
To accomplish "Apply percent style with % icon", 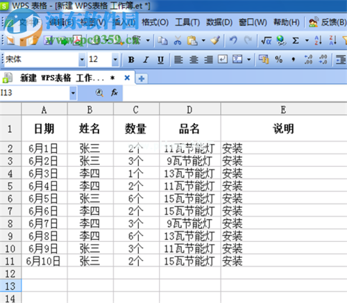I will [279, 60].
